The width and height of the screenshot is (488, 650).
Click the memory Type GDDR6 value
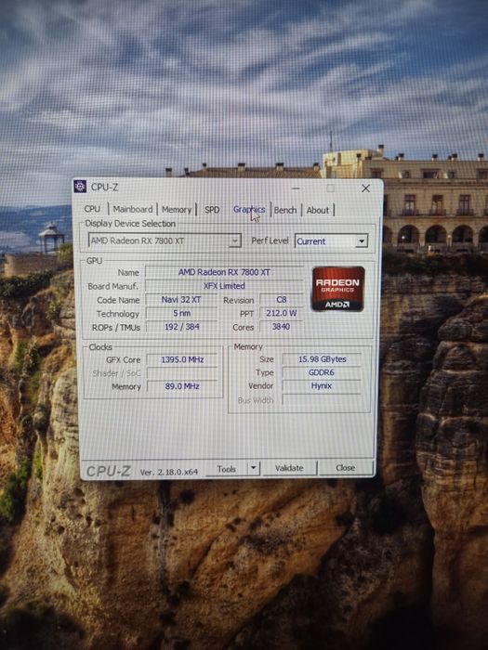tap(322, 372)
